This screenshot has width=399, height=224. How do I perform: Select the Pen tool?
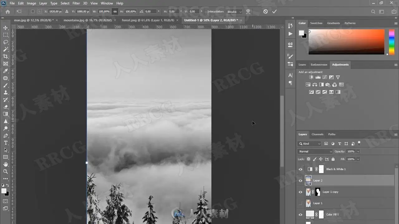(6, 136)
